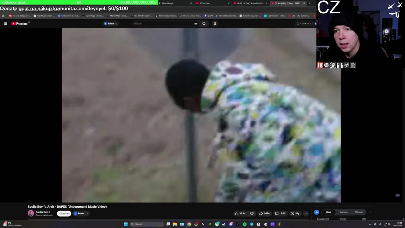Image resolution: width=405 pixels, height=228 pixels.
Task: Save video with Uložit button
Action: coord(280,213)
